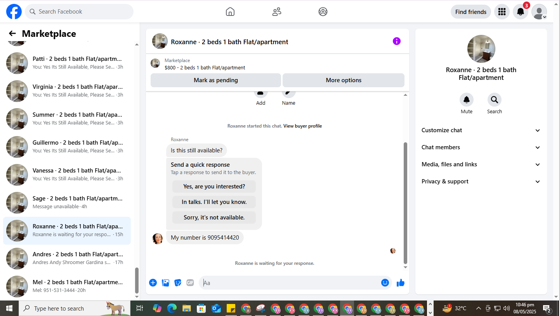The image size is (559, 316).
Task: Open the Home feed icon
Action: [x=230, y=12]
